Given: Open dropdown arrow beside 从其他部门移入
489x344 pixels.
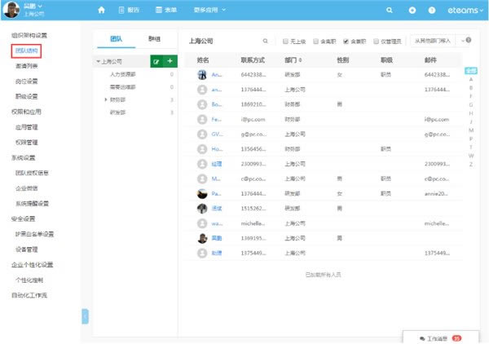Looking at the screenshot, I should point(465,40).
